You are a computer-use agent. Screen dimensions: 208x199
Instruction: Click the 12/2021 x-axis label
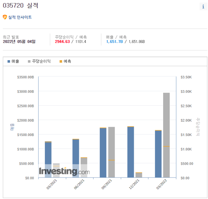click(x=134, y=184)
